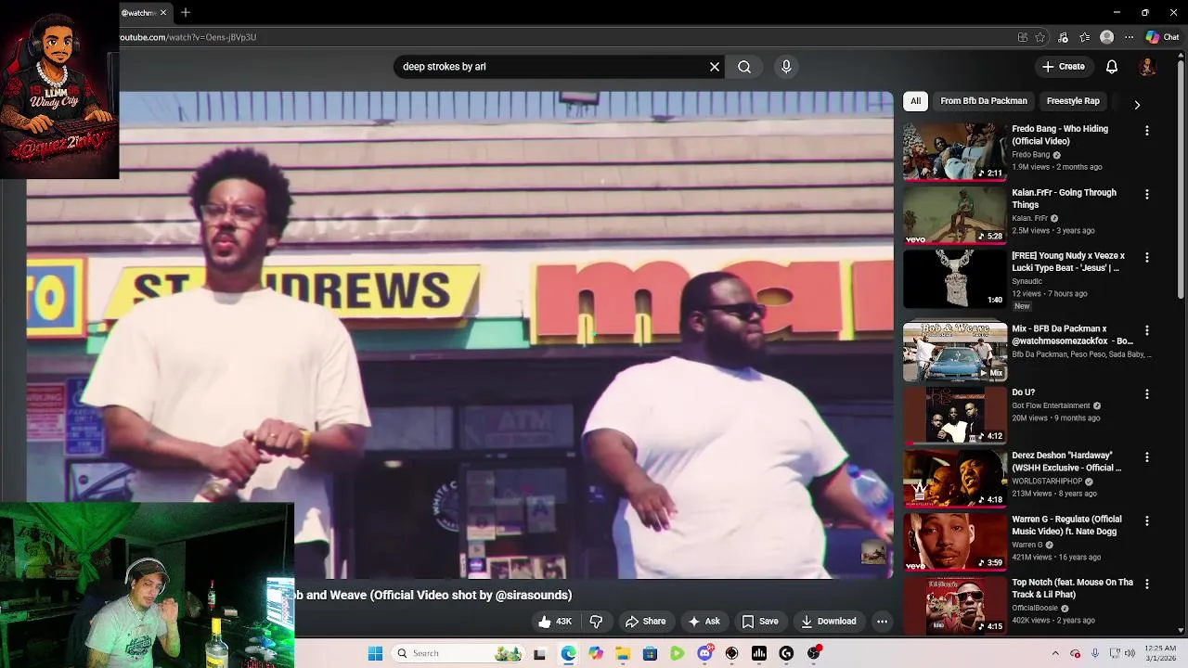Viewport: 1188px width, 668px height.
Task: Open Copilot from the taskbar
Action: pos(595,653)
